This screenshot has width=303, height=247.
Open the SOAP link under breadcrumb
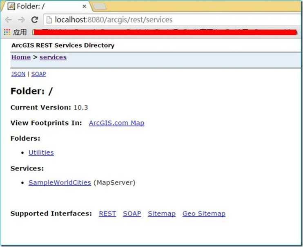pyautogui.click(x=39, y=74)
